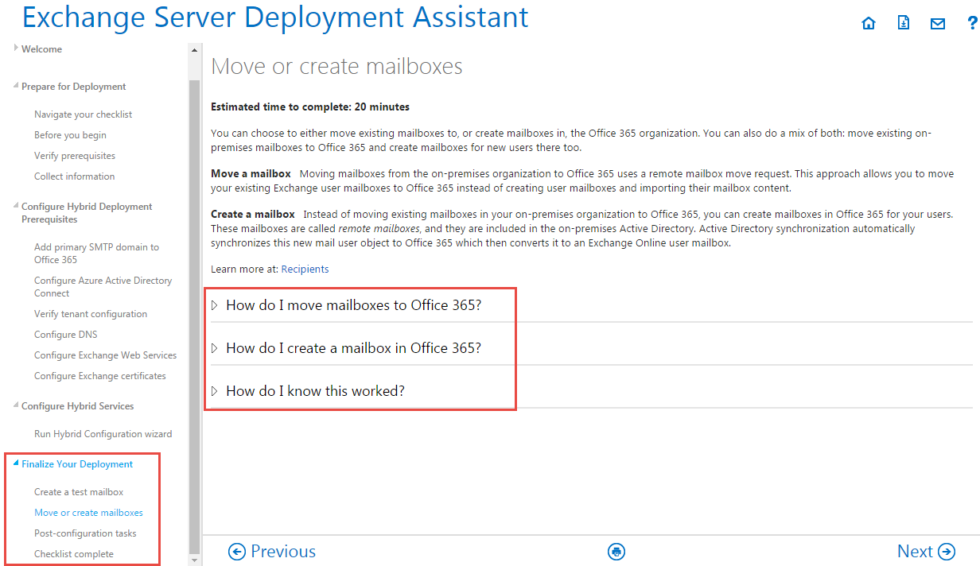Viewport: 980px width, 566px height.
Task: Open Configure Exchange Web Services page
Action: pos(106,355)
